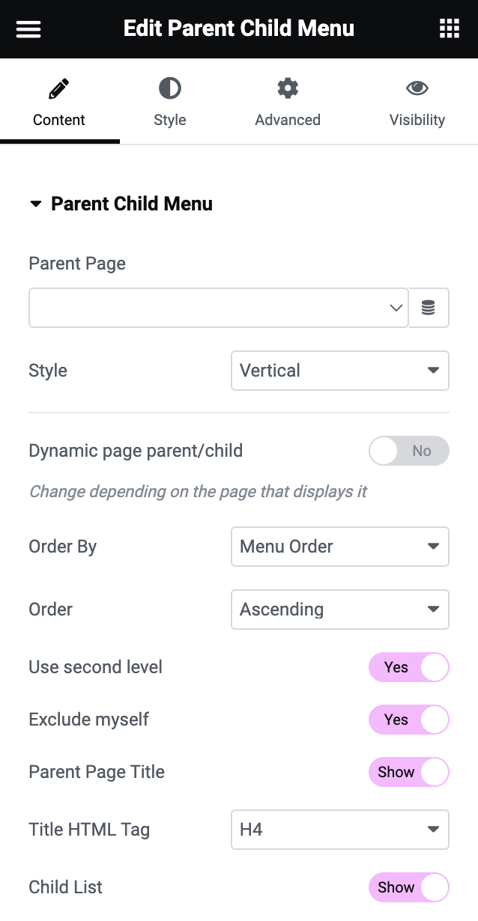The image size is (478, 921).
Task: Click the Visibility tab eye icon
Action: 417,88
